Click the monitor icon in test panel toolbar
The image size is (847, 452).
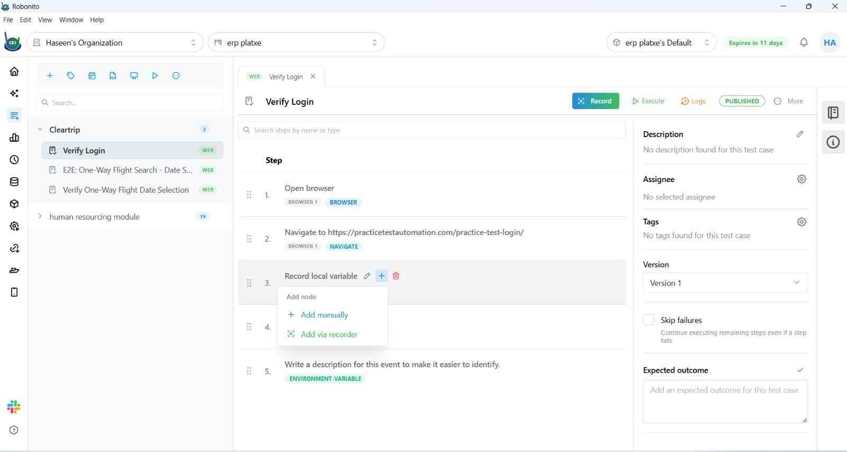click(134, 76)
